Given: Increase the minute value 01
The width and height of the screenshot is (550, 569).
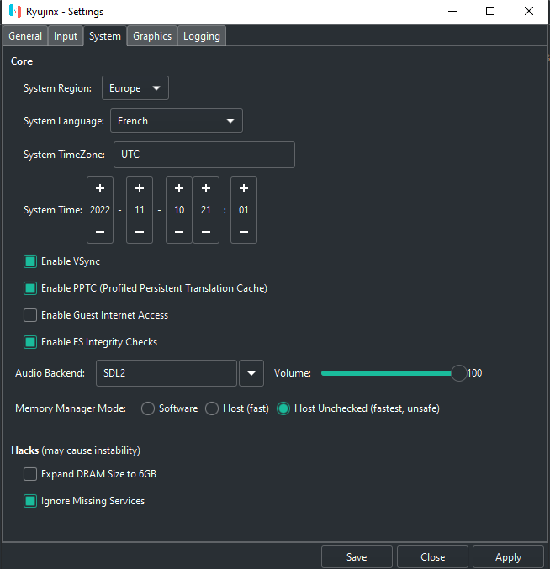Looking at the screenshot, I should [x=244, y=188].
